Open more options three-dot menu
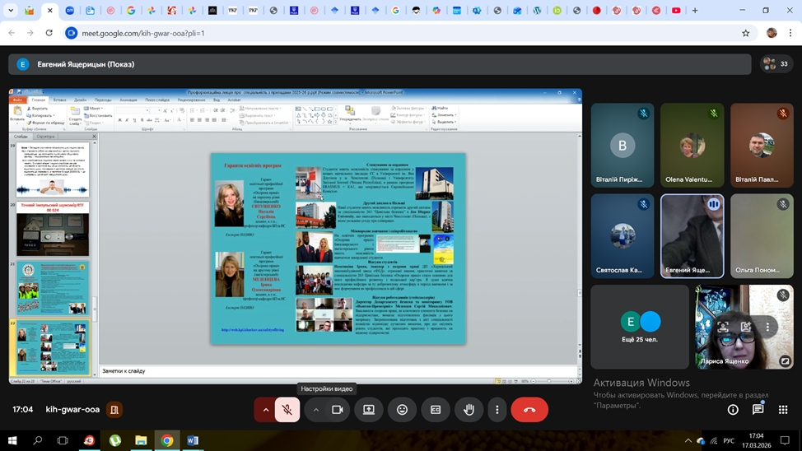Image resolution: width=802 pixels, height=451 pixels. coord(497,409)
